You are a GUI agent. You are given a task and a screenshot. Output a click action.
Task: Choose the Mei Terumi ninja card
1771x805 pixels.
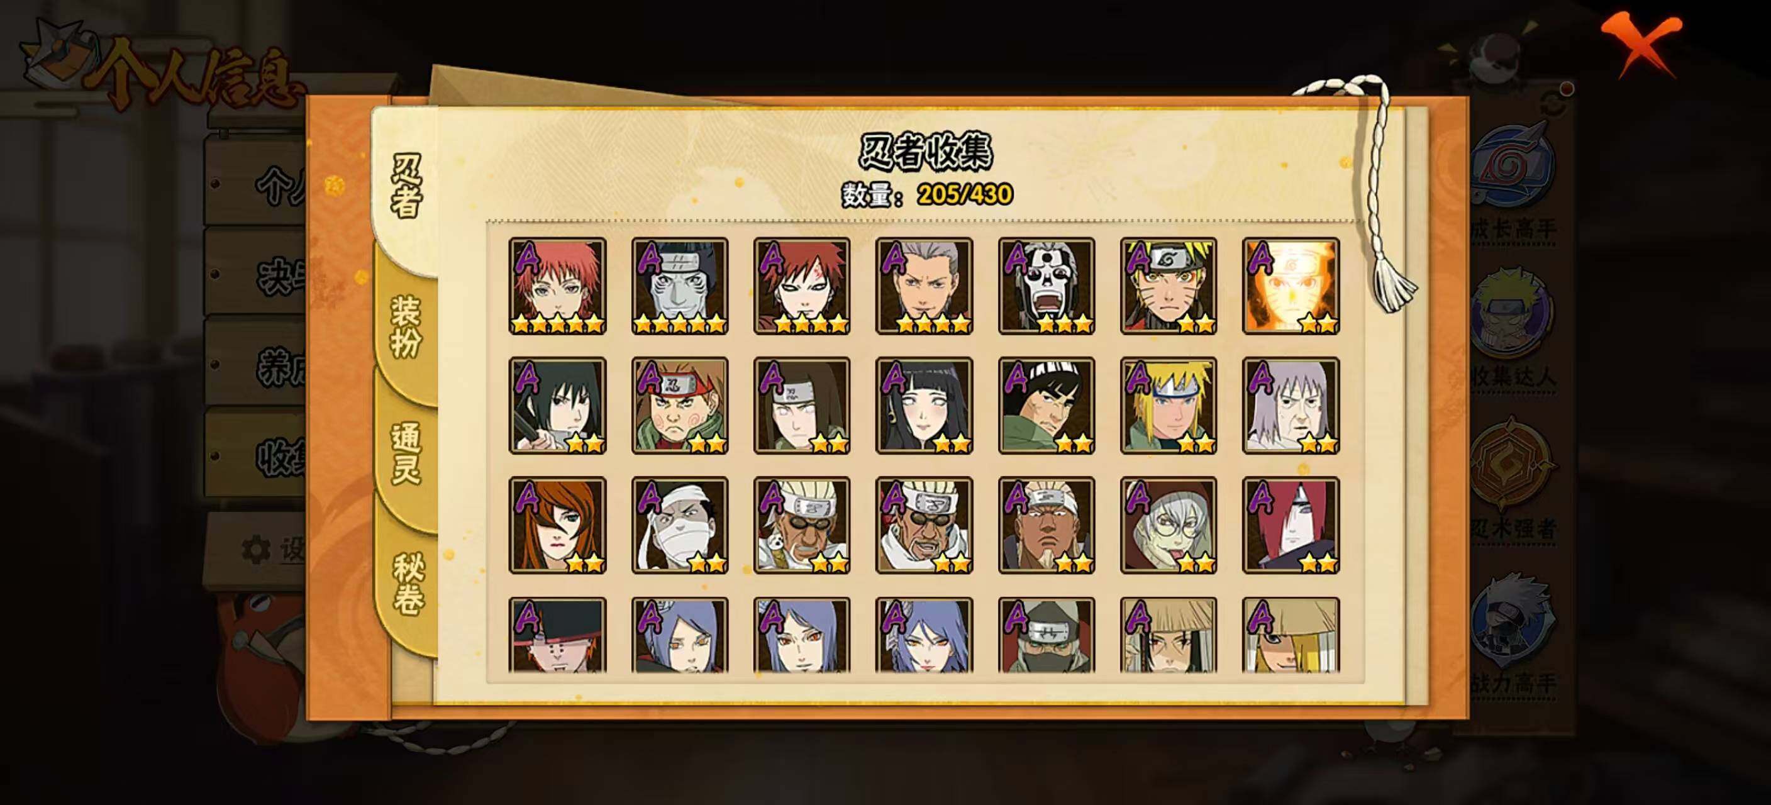(558, 525)
